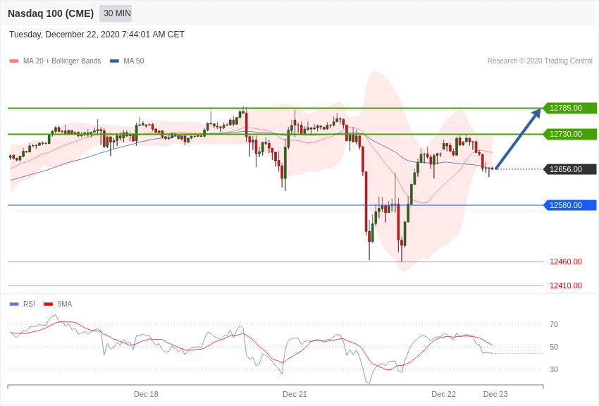Click the 12580.00 blue pivot tag
599x406 pixels.
pyautogui.click(x=569, y=205)
